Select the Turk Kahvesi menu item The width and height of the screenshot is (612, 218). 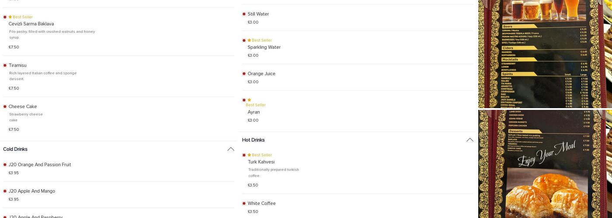261,162
